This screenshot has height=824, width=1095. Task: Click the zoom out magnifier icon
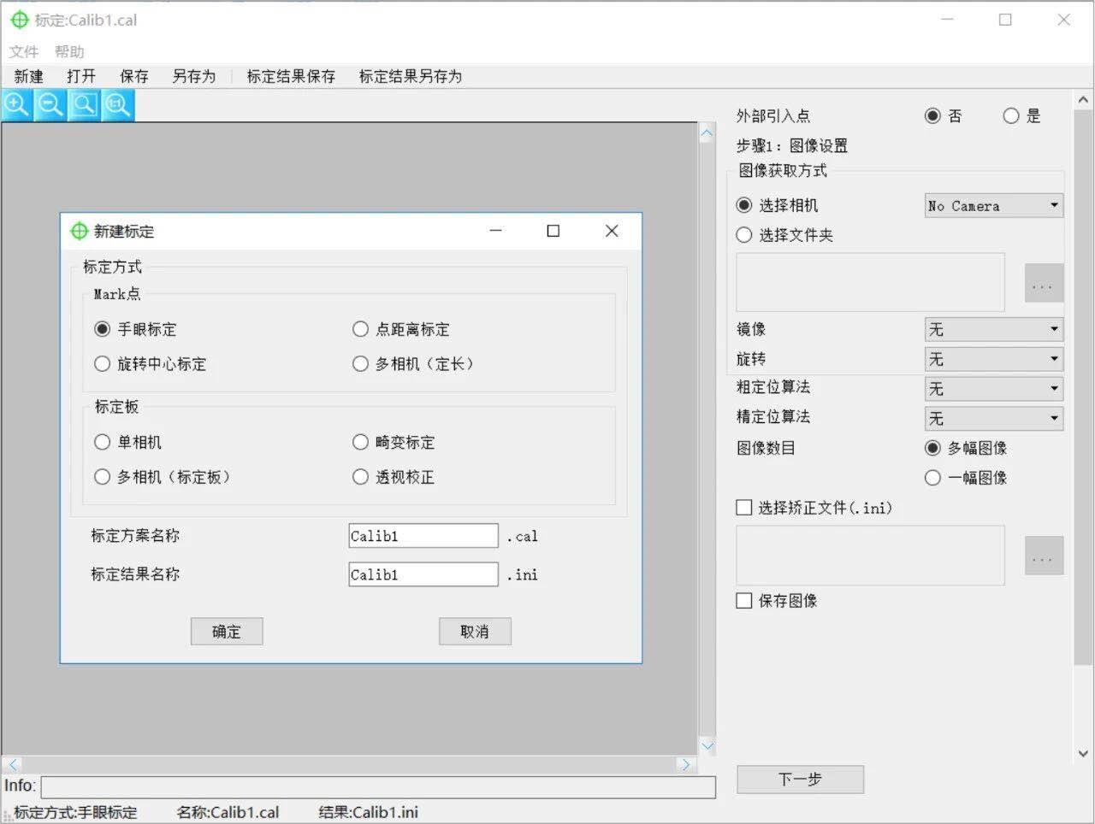(50, 105)
